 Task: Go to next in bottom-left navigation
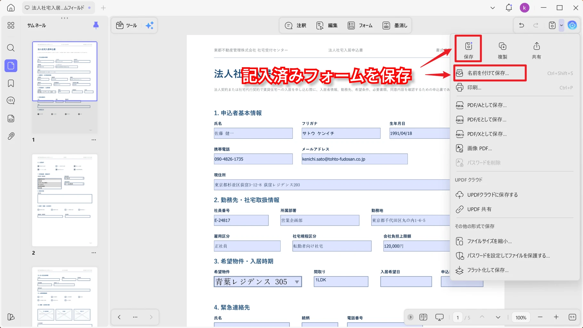tap(151, 317)
